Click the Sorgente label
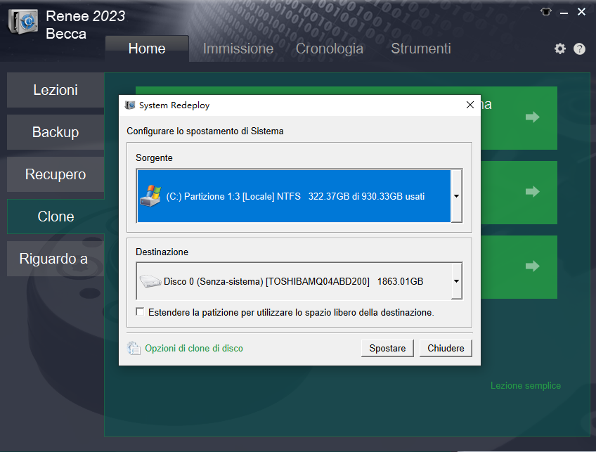 point(154,157)
